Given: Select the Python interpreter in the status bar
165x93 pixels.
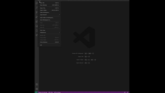Looking at the screenshot, I should coord(43,92).
